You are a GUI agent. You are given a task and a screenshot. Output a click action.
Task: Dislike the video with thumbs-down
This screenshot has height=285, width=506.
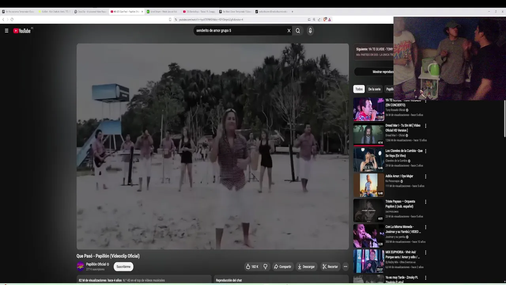[265, 267]
